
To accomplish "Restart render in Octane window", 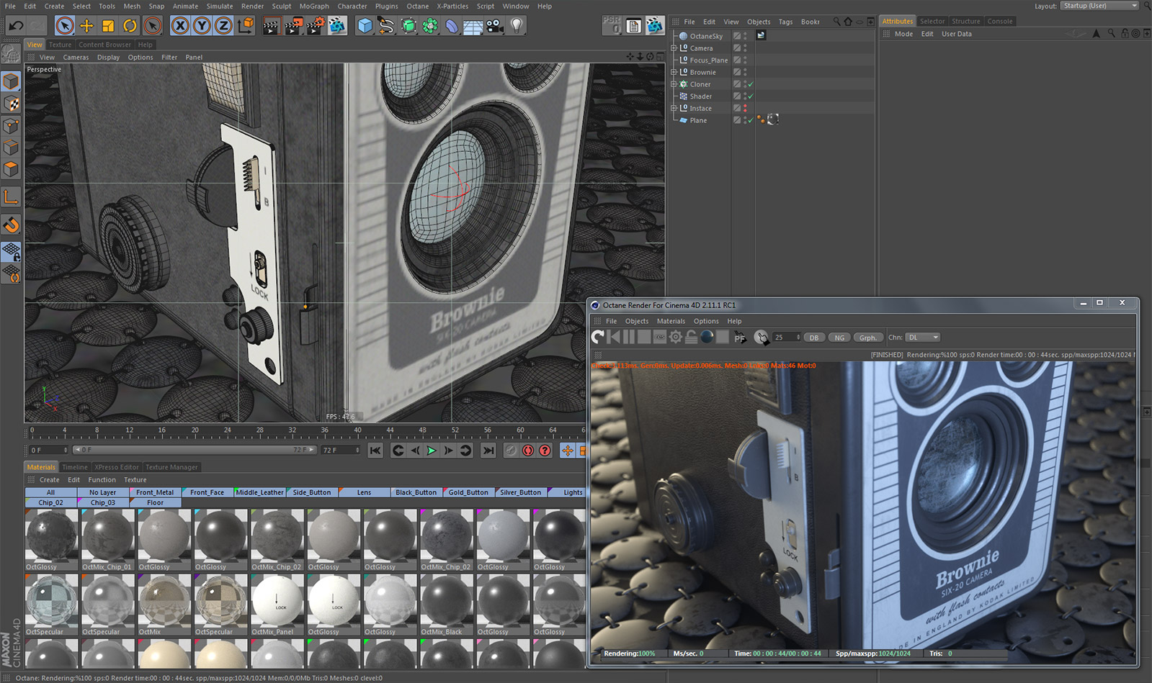I will coord(598,337).
